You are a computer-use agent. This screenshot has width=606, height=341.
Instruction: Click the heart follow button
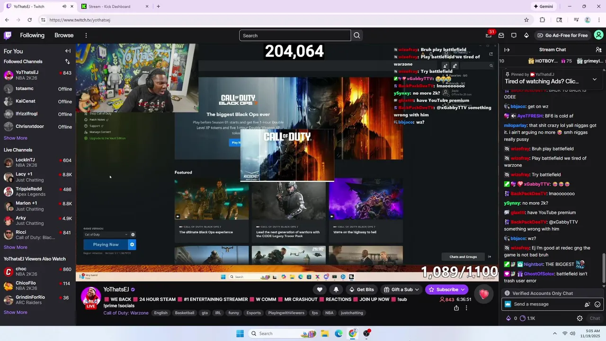(320, 289)
